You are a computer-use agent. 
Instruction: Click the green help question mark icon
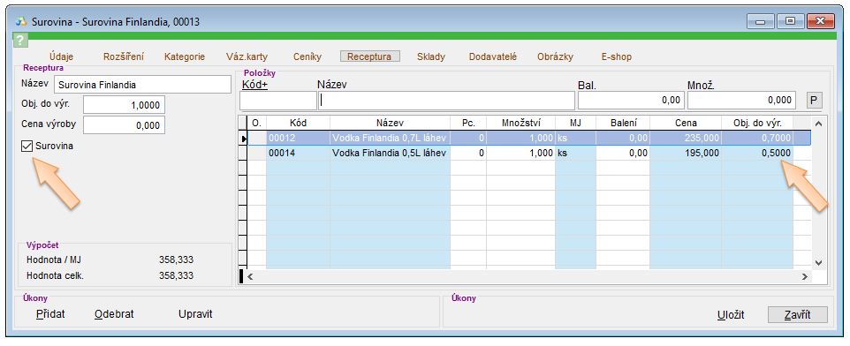[19, 40]
